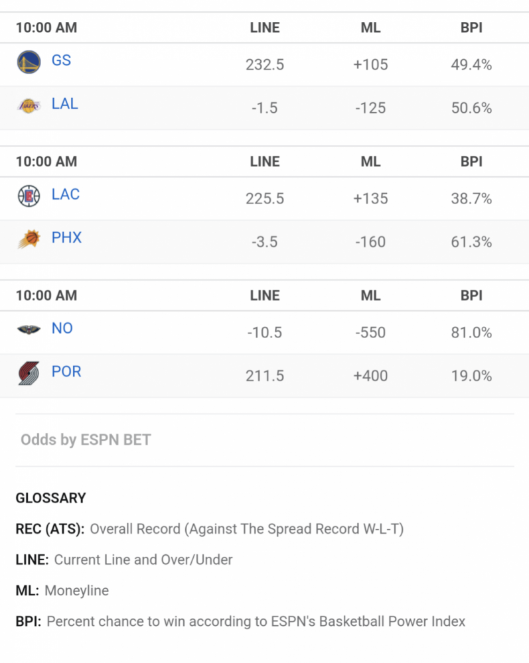The width and height of the screenshot is (529, 663).
Task: Select the NO -550 moneyline
Action: tap(370, 333)
